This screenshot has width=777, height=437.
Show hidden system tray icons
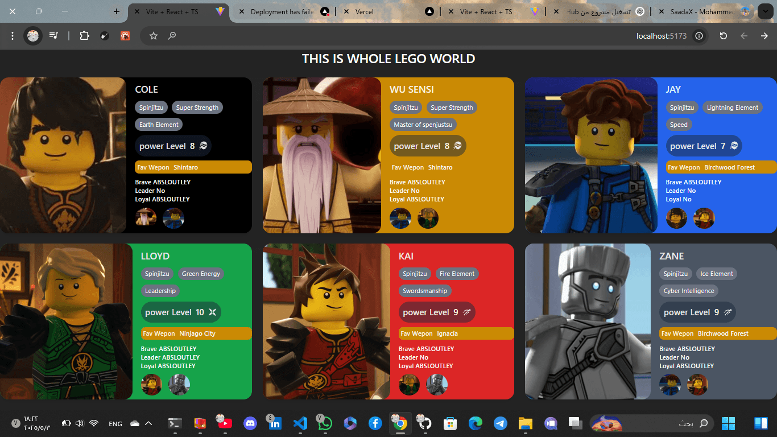(148, 423)
